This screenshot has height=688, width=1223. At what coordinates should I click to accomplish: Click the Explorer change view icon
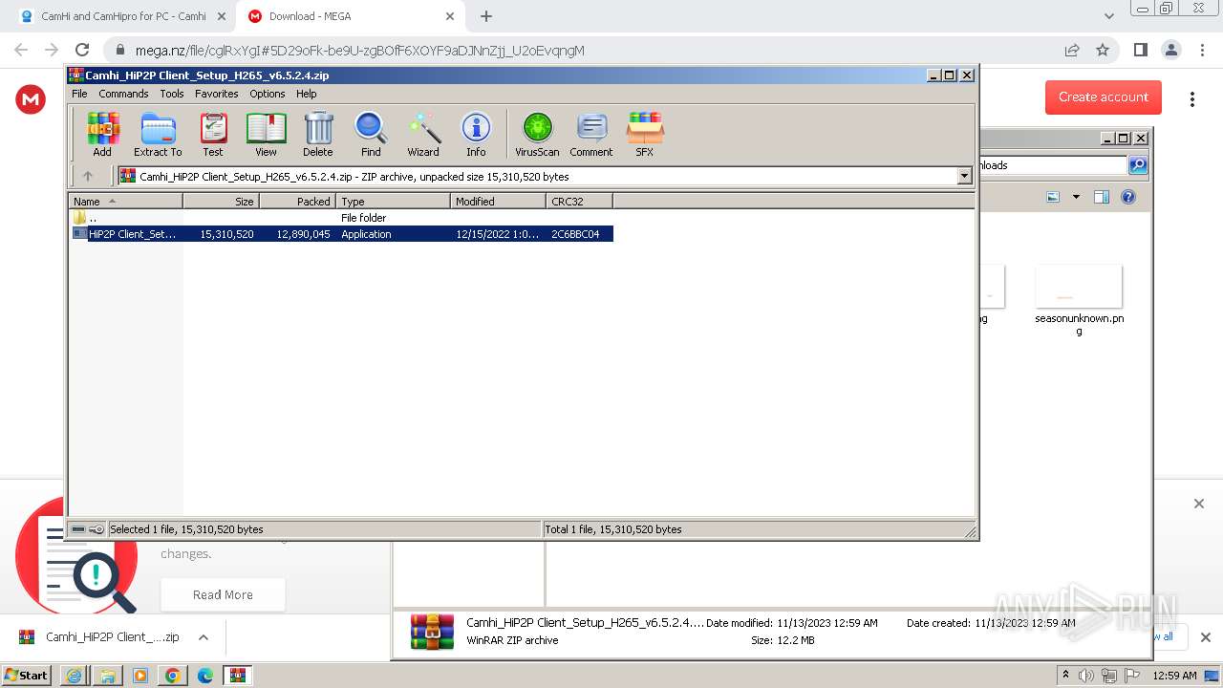tap(1053, 197)
